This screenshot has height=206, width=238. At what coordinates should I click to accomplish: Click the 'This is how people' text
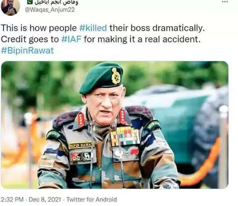click(39, 28)
